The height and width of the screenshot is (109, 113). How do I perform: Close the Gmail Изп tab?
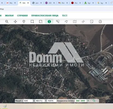(67, 3)
